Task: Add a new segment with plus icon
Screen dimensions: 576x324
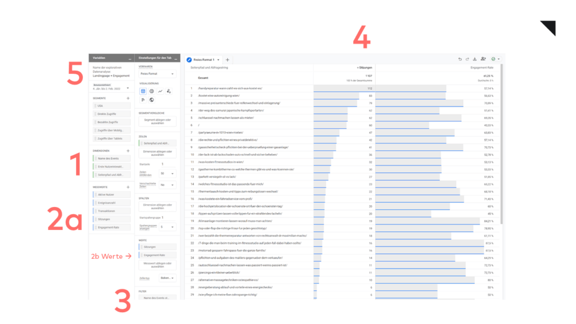Action: coord(128,98)
